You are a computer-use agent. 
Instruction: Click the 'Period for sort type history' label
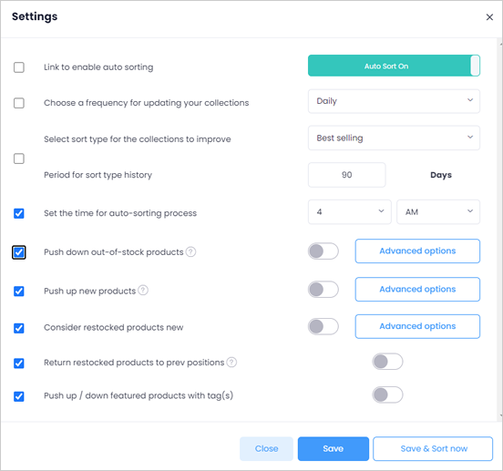98,175
